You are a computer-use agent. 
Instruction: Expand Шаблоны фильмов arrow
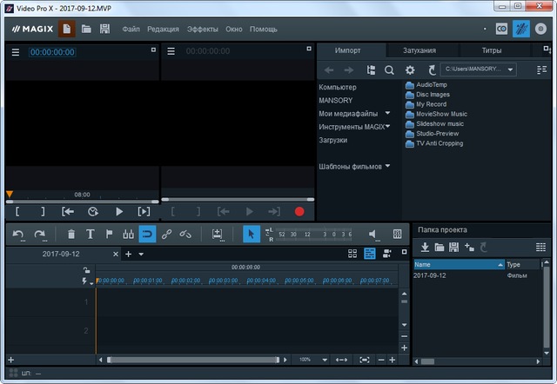pos(387,166)
